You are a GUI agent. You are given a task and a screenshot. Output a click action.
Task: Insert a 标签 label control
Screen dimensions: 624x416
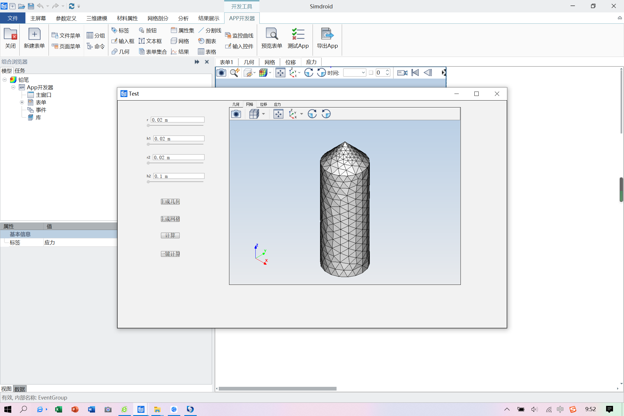[120, 30]
